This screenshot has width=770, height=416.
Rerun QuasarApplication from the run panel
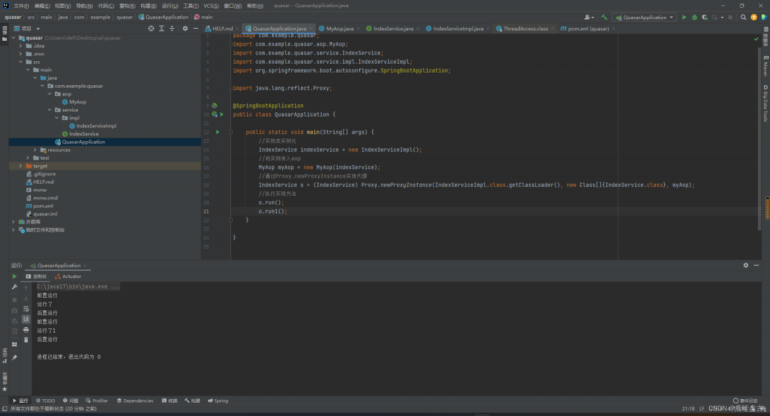point(14,276)
